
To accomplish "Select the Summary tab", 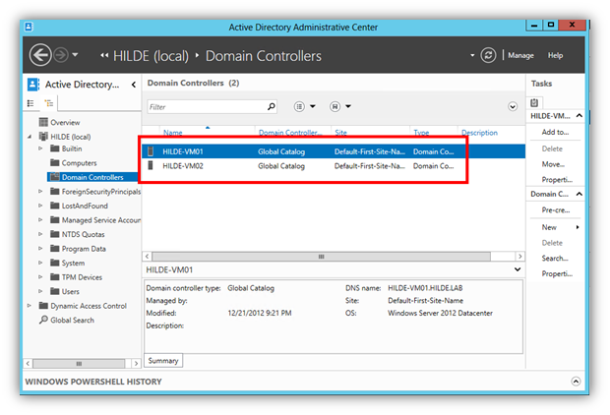I will (x=163, y=361).
